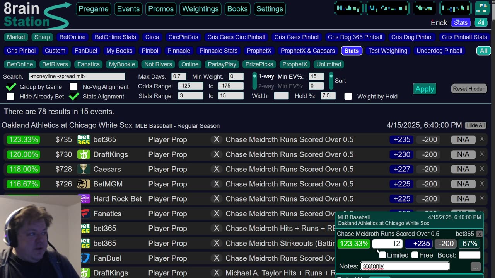Image resolution: width=495 pixels, height=278 pixels.
Task: Open the Books tab
Action: tap(237, 9)
